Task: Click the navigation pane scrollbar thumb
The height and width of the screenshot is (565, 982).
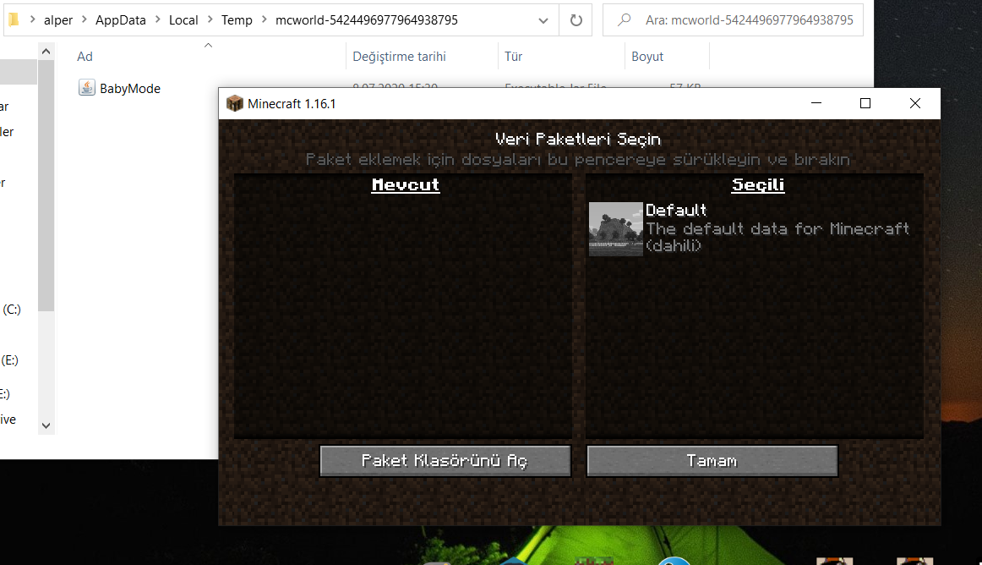Action: pos(46,185)
